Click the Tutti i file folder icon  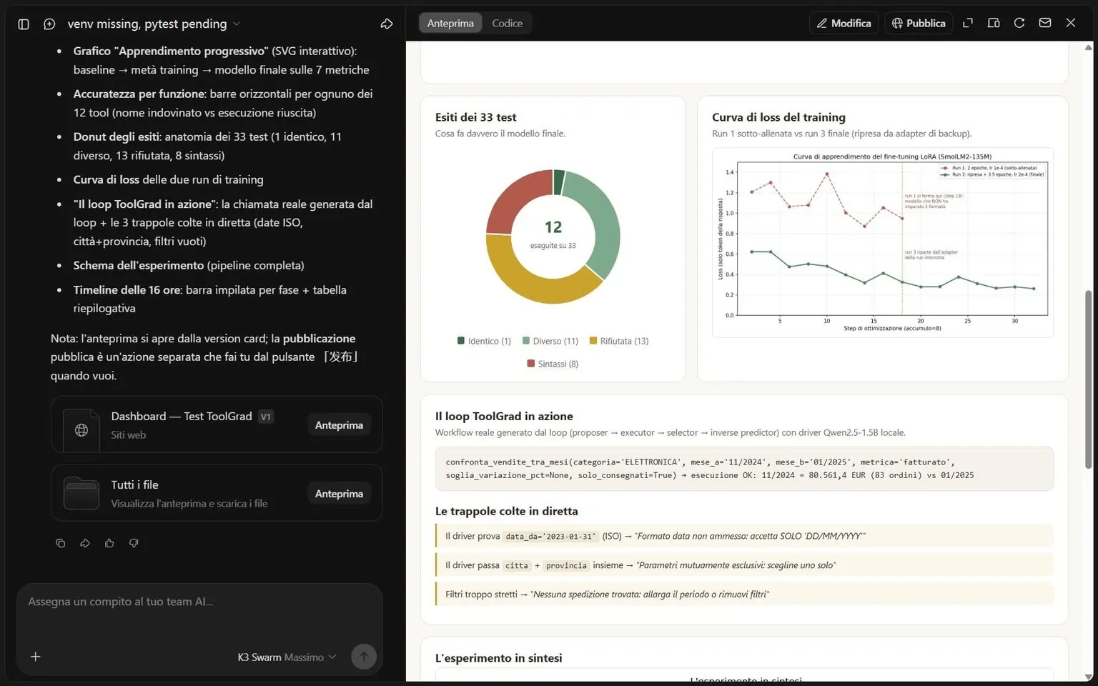(81, 493)
